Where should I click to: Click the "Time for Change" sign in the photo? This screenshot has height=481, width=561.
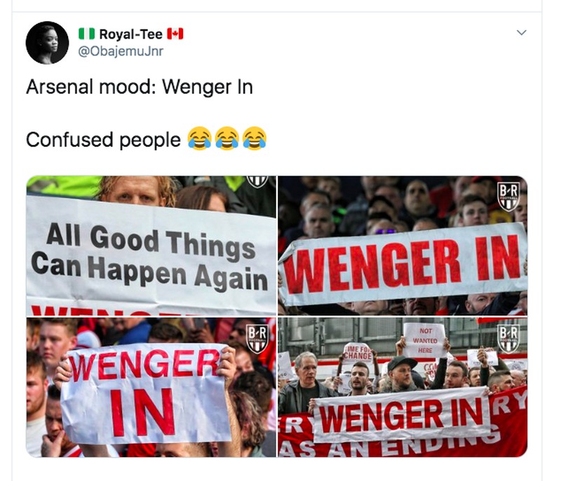(358, 351)
